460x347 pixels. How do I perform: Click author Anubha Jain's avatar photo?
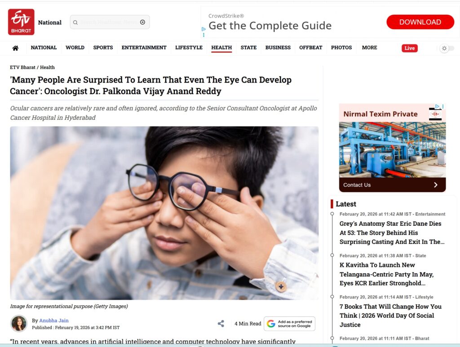(19, 324)
